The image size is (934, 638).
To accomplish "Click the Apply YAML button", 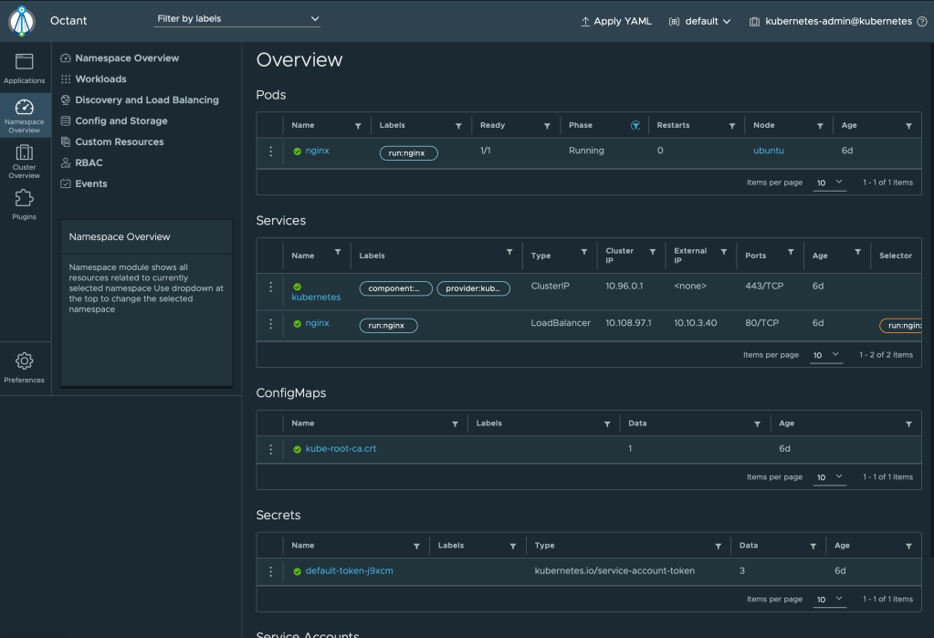I will pos(616,21).
